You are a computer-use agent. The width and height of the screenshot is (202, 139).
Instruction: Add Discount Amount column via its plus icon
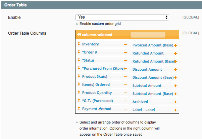coord(175,70)
